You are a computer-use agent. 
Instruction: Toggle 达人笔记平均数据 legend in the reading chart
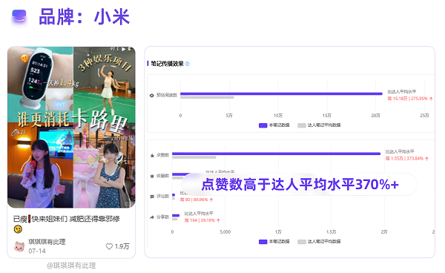click(319, 125)
